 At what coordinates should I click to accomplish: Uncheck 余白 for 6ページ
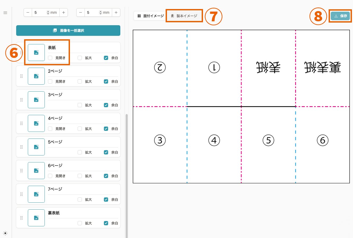106,176
